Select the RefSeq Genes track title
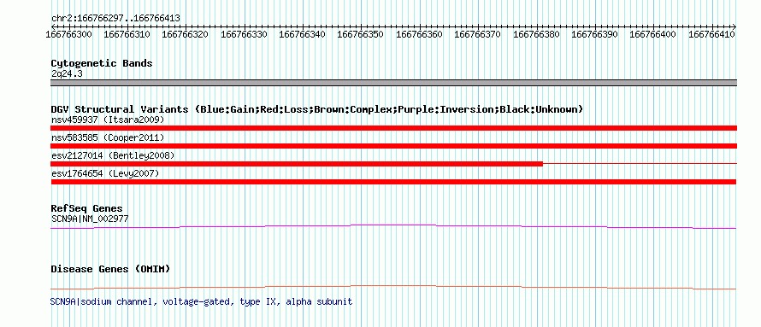Screen dimensions: 761x327 pos(86,208)
